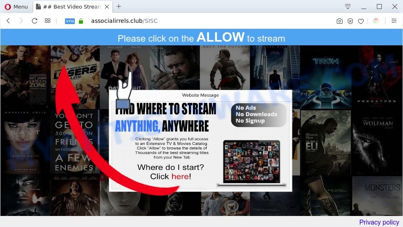
Task: Click the No Ads No Downloads badge
Action: (259, 115)
